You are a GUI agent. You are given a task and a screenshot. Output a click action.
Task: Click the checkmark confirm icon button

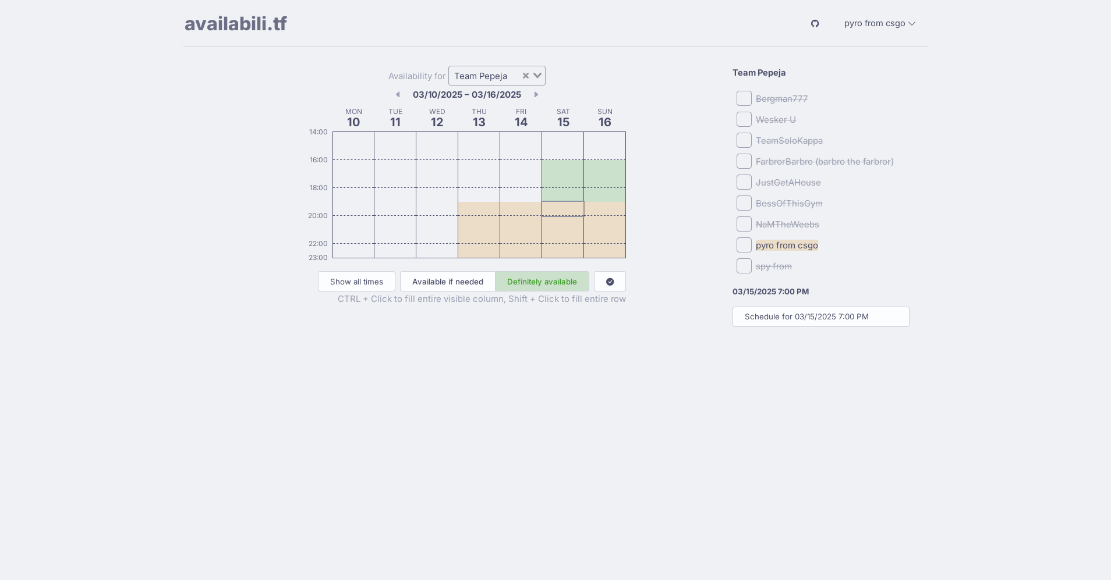point(610,282)
